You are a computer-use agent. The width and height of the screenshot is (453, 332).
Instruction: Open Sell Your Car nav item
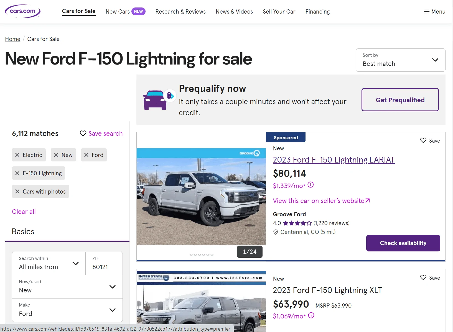279,12
